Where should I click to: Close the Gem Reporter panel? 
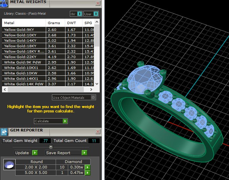click(x=98, y=131)
